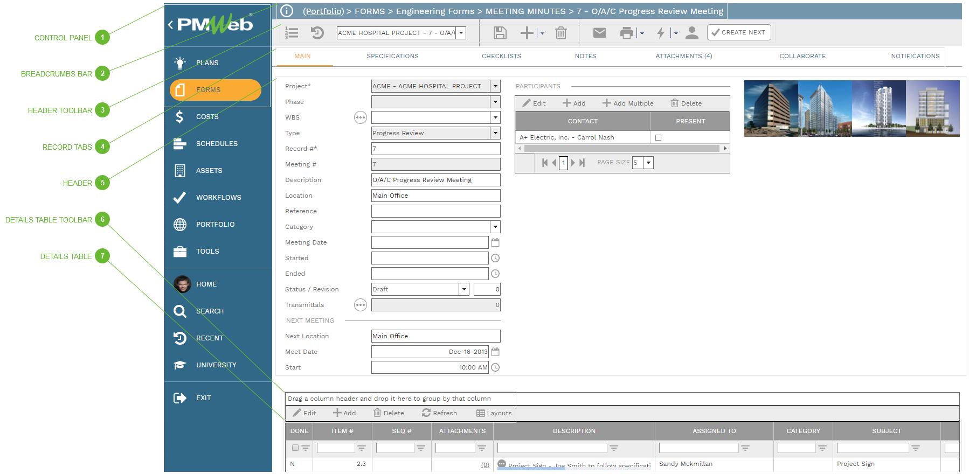This screenshot has width=969, height=474.
Task: Expand the WBS dropdown
Action: 495,117
